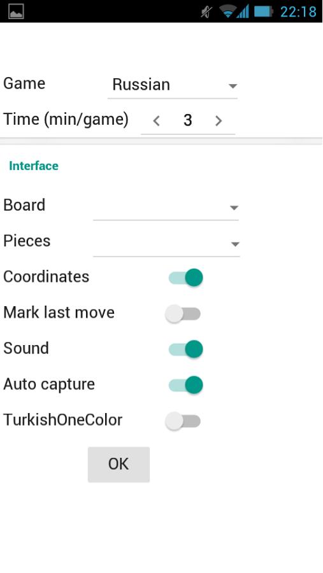
Task: Tap the cellular signal bars icon
Action: click(x=243, y=11)
